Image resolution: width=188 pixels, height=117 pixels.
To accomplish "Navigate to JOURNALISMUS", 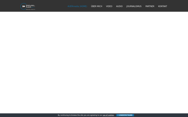I will click(134, 6).
